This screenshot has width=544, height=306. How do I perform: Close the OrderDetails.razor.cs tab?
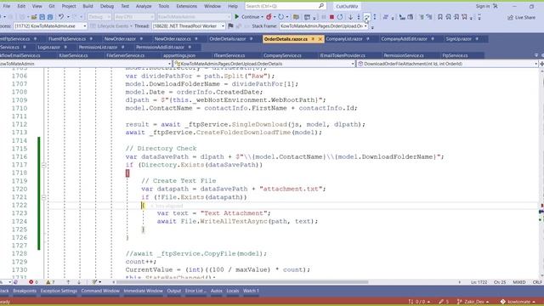[x=320, y=39]
